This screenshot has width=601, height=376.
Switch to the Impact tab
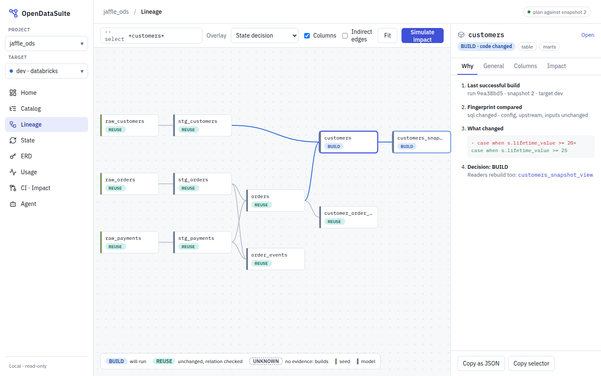(556, 66)
